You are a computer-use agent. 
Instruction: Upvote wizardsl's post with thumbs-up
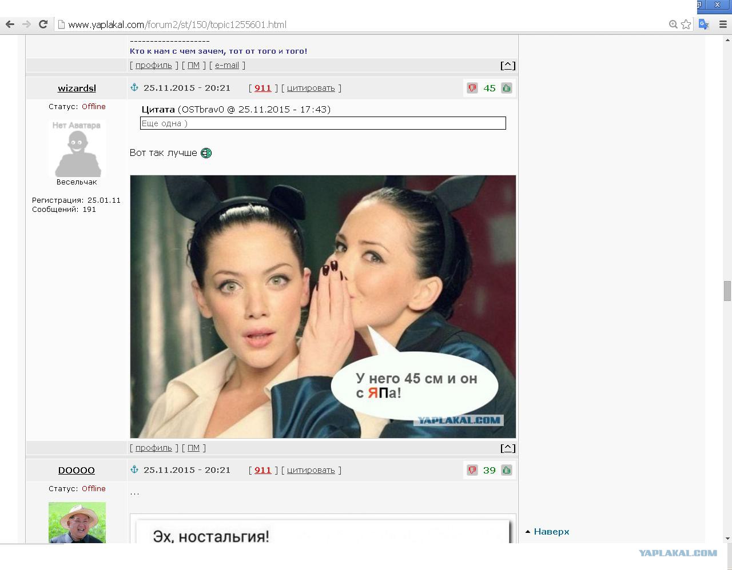[507, 88]
